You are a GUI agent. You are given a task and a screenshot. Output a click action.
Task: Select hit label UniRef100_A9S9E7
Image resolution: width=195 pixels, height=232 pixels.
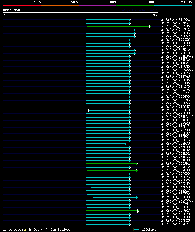tap(175, 190)
